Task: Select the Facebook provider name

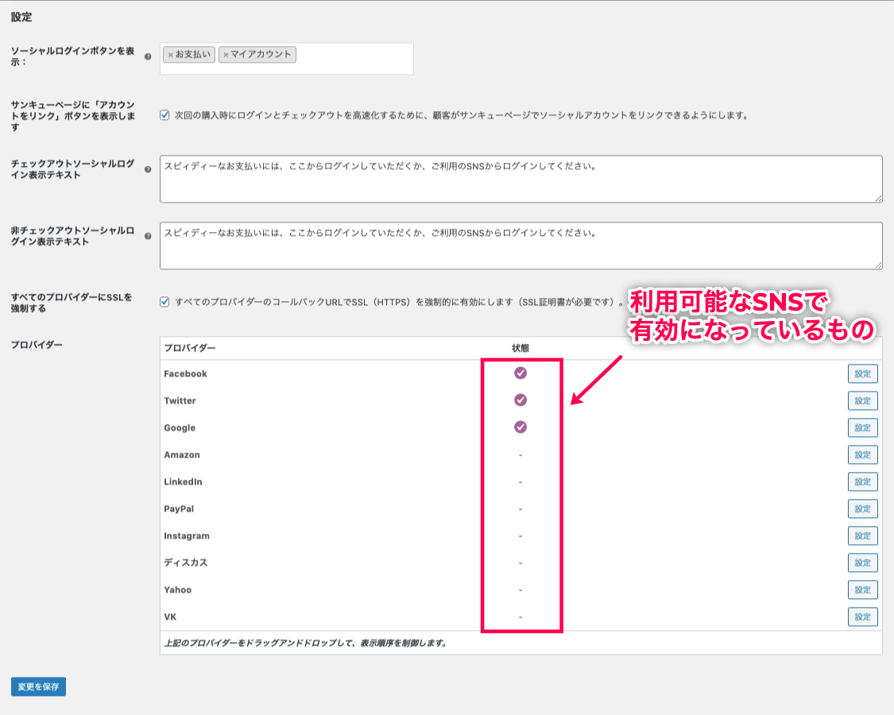Action: [x=185, y=374]
